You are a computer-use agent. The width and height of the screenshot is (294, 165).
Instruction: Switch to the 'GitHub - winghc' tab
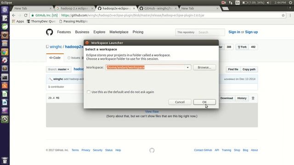pyautogui.click(x=158, y=8)
